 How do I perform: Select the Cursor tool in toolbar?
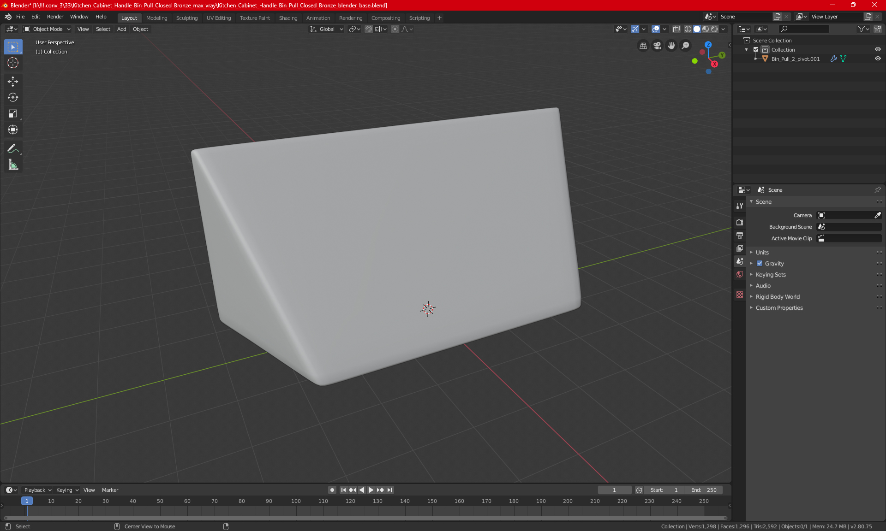click(x=13, y=63)
